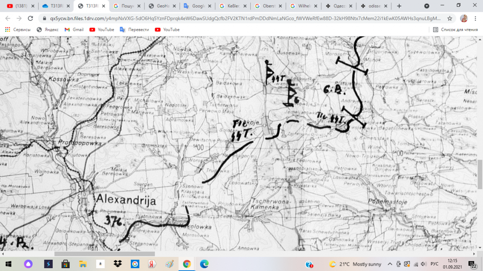Open the Chrome media control dropdown icon
483x271 pixels.
coord(427,6)
